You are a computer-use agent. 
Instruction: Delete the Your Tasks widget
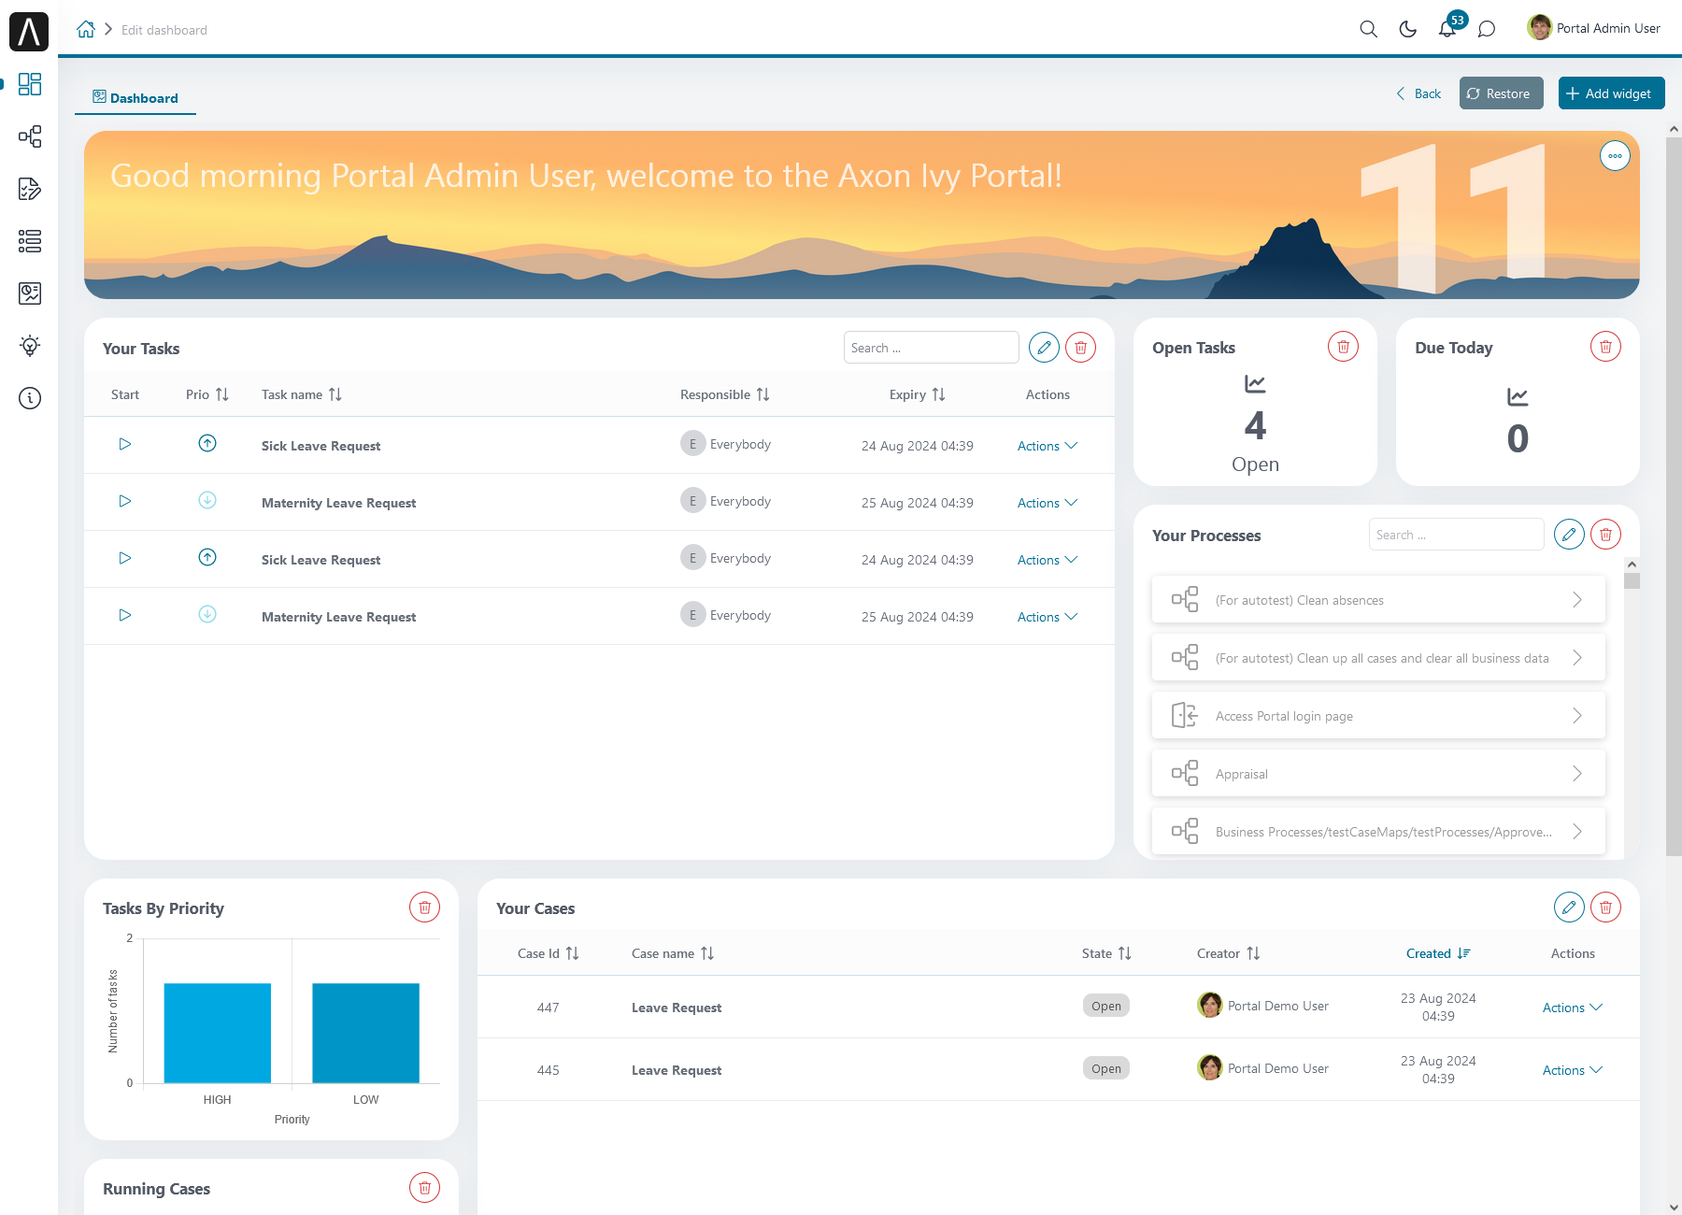click(1081, 348)
